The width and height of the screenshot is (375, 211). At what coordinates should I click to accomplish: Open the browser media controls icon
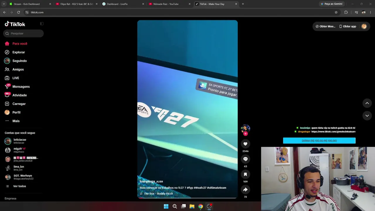point(356,12)
